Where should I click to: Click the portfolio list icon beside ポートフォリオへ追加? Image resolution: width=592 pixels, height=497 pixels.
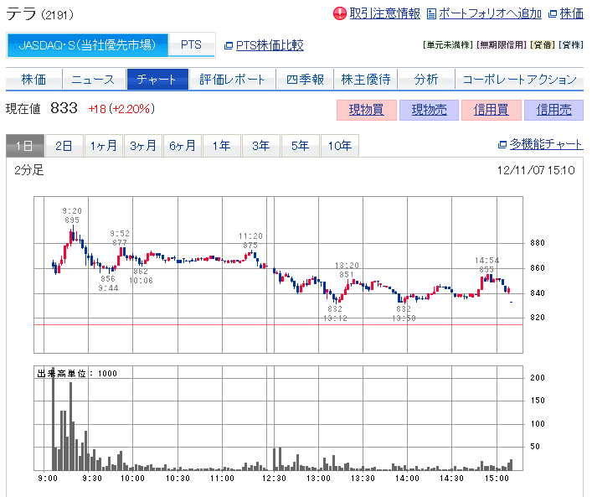point(431,14)
